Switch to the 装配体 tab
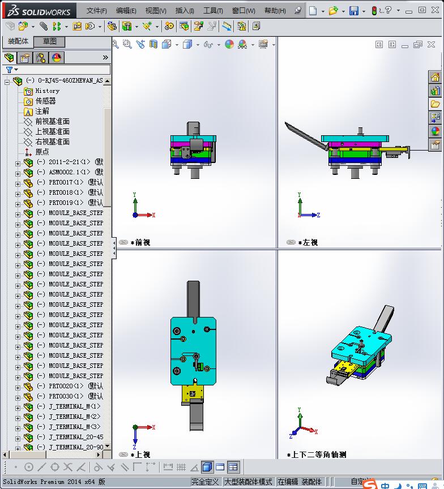 pyautogui.click(x=18, y=41)
